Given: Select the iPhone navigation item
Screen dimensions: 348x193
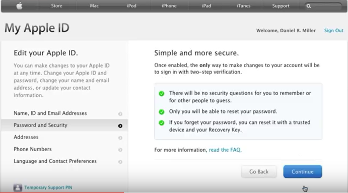Looking at the screenshot, I should [169, 6].
